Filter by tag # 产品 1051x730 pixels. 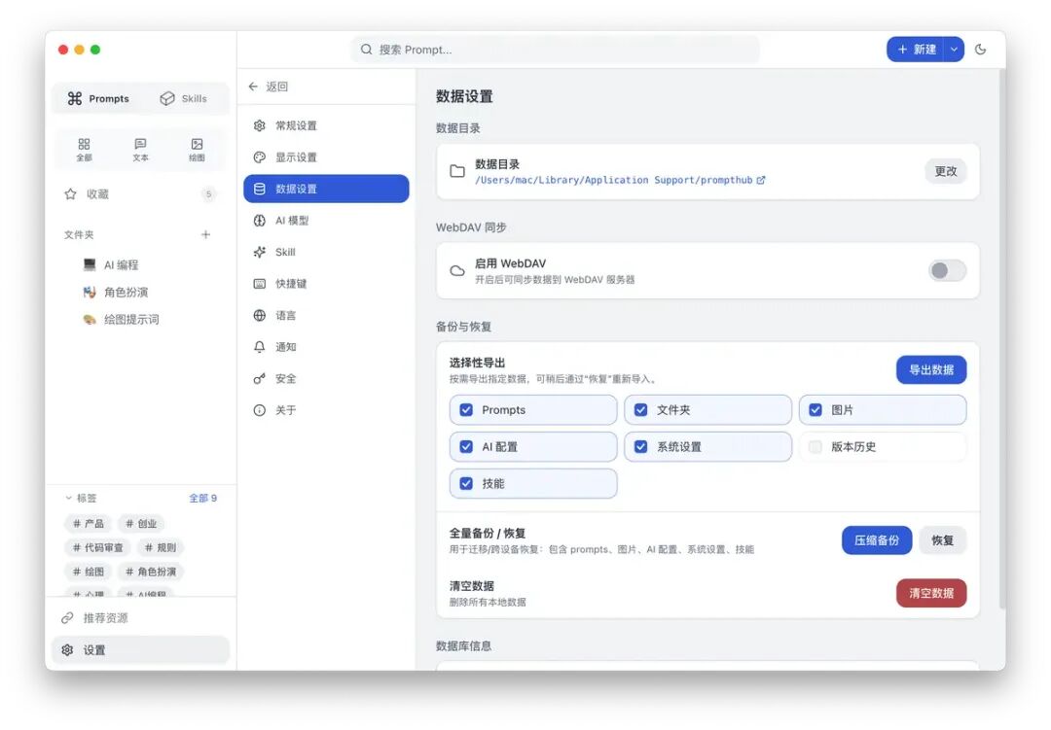[x=88, y=524]
